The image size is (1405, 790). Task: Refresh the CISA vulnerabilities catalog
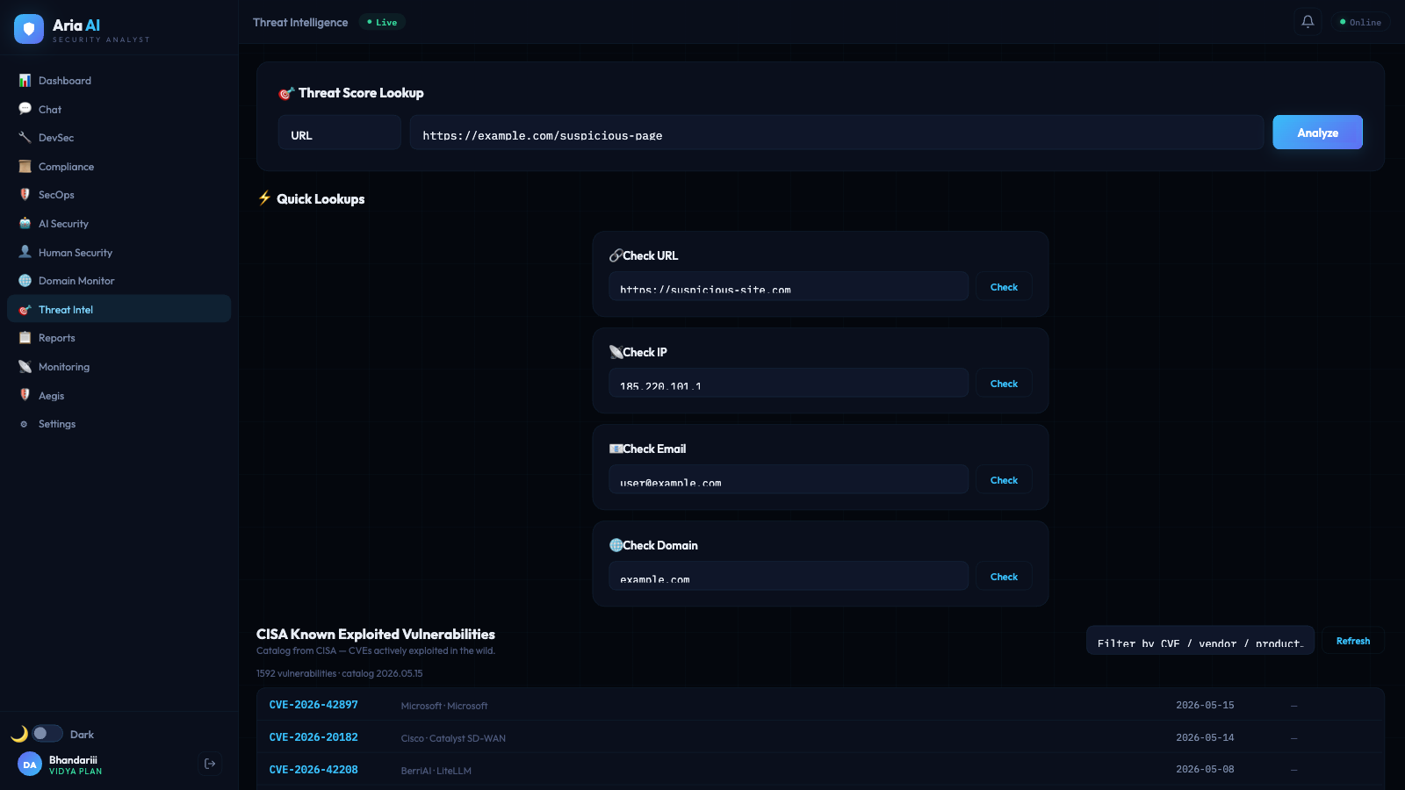point(1353,641)
